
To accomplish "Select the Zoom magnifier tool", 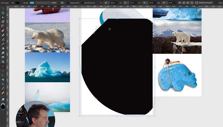I will (3, 100).
